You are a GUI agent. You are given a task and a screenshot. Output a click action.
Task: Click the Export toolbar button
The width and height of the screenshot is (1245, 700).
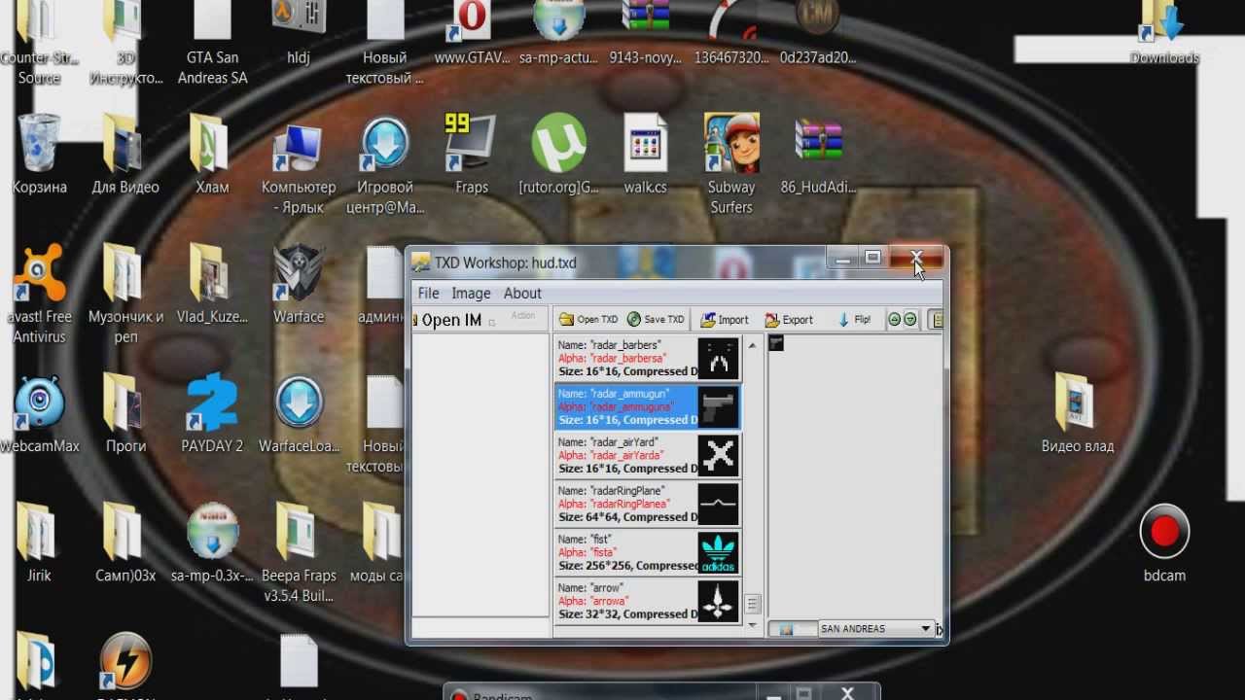pos(789,319)
